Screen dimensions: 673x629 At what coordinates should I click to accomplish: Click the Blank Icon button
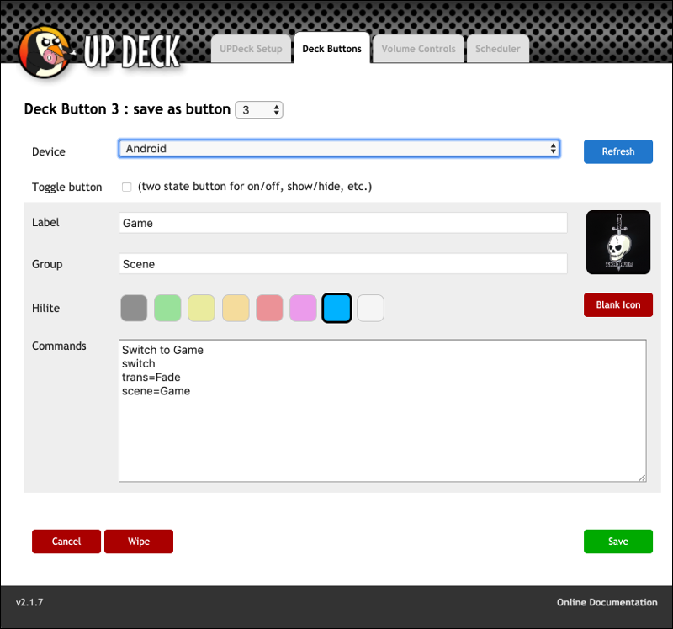617,305
